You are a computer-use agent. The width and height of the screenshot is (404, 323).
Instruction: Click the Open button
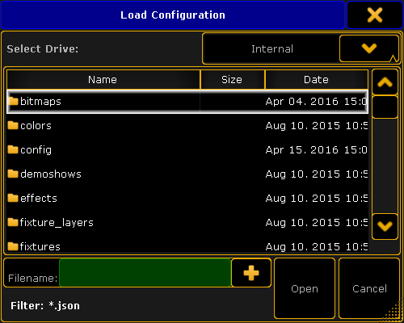[305, 288]
